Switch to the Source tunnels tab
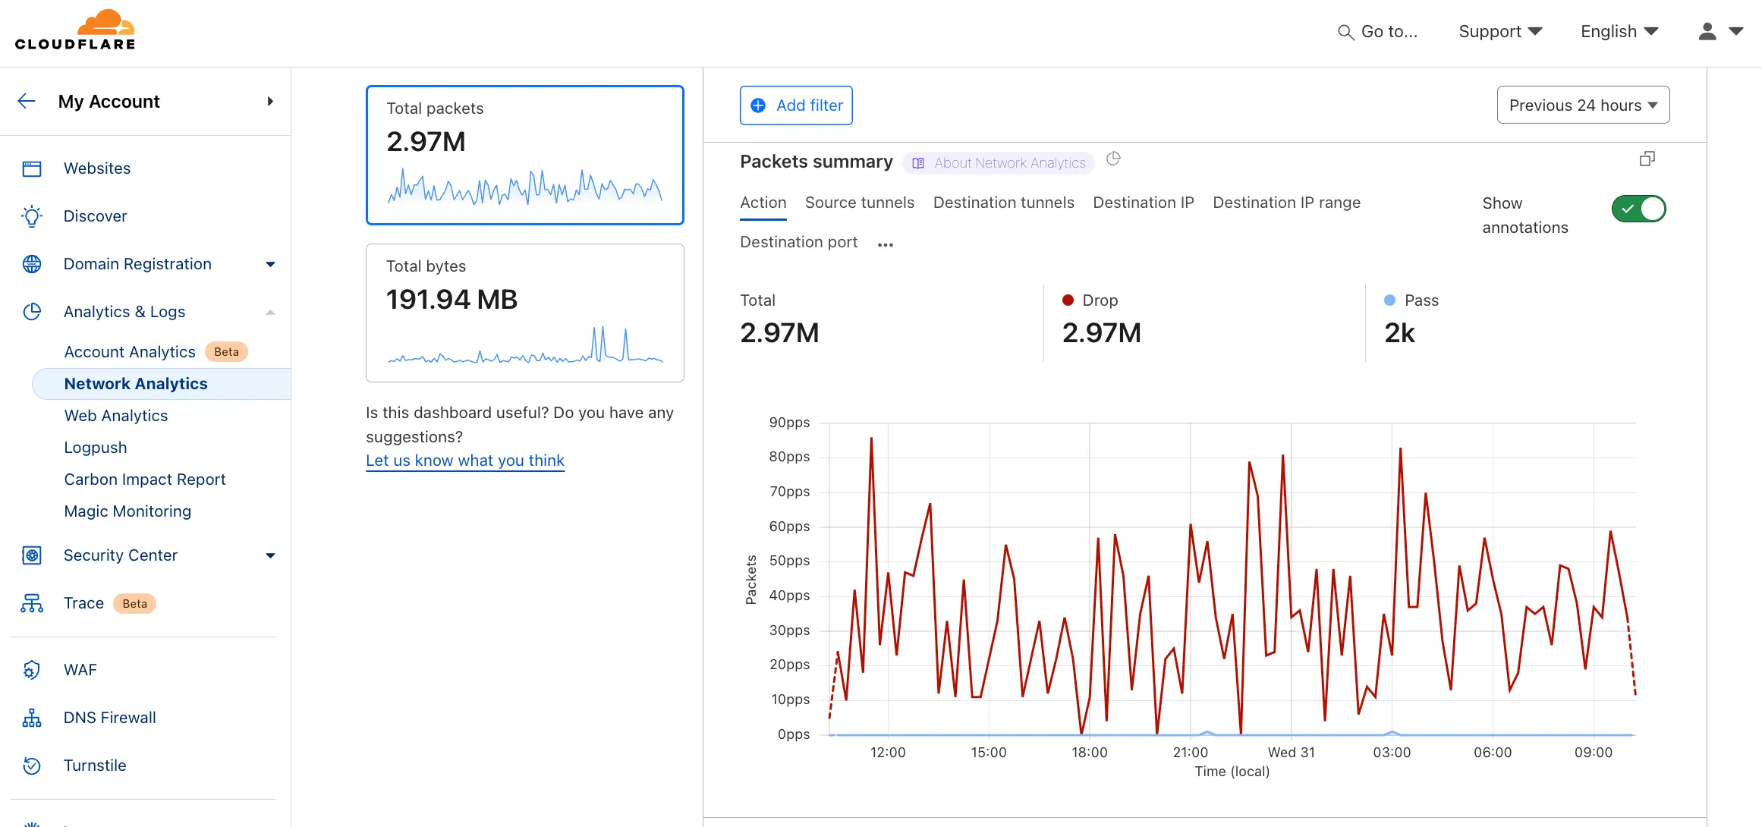The height and width of the screenshot is (827, 1762). (859, 203)
